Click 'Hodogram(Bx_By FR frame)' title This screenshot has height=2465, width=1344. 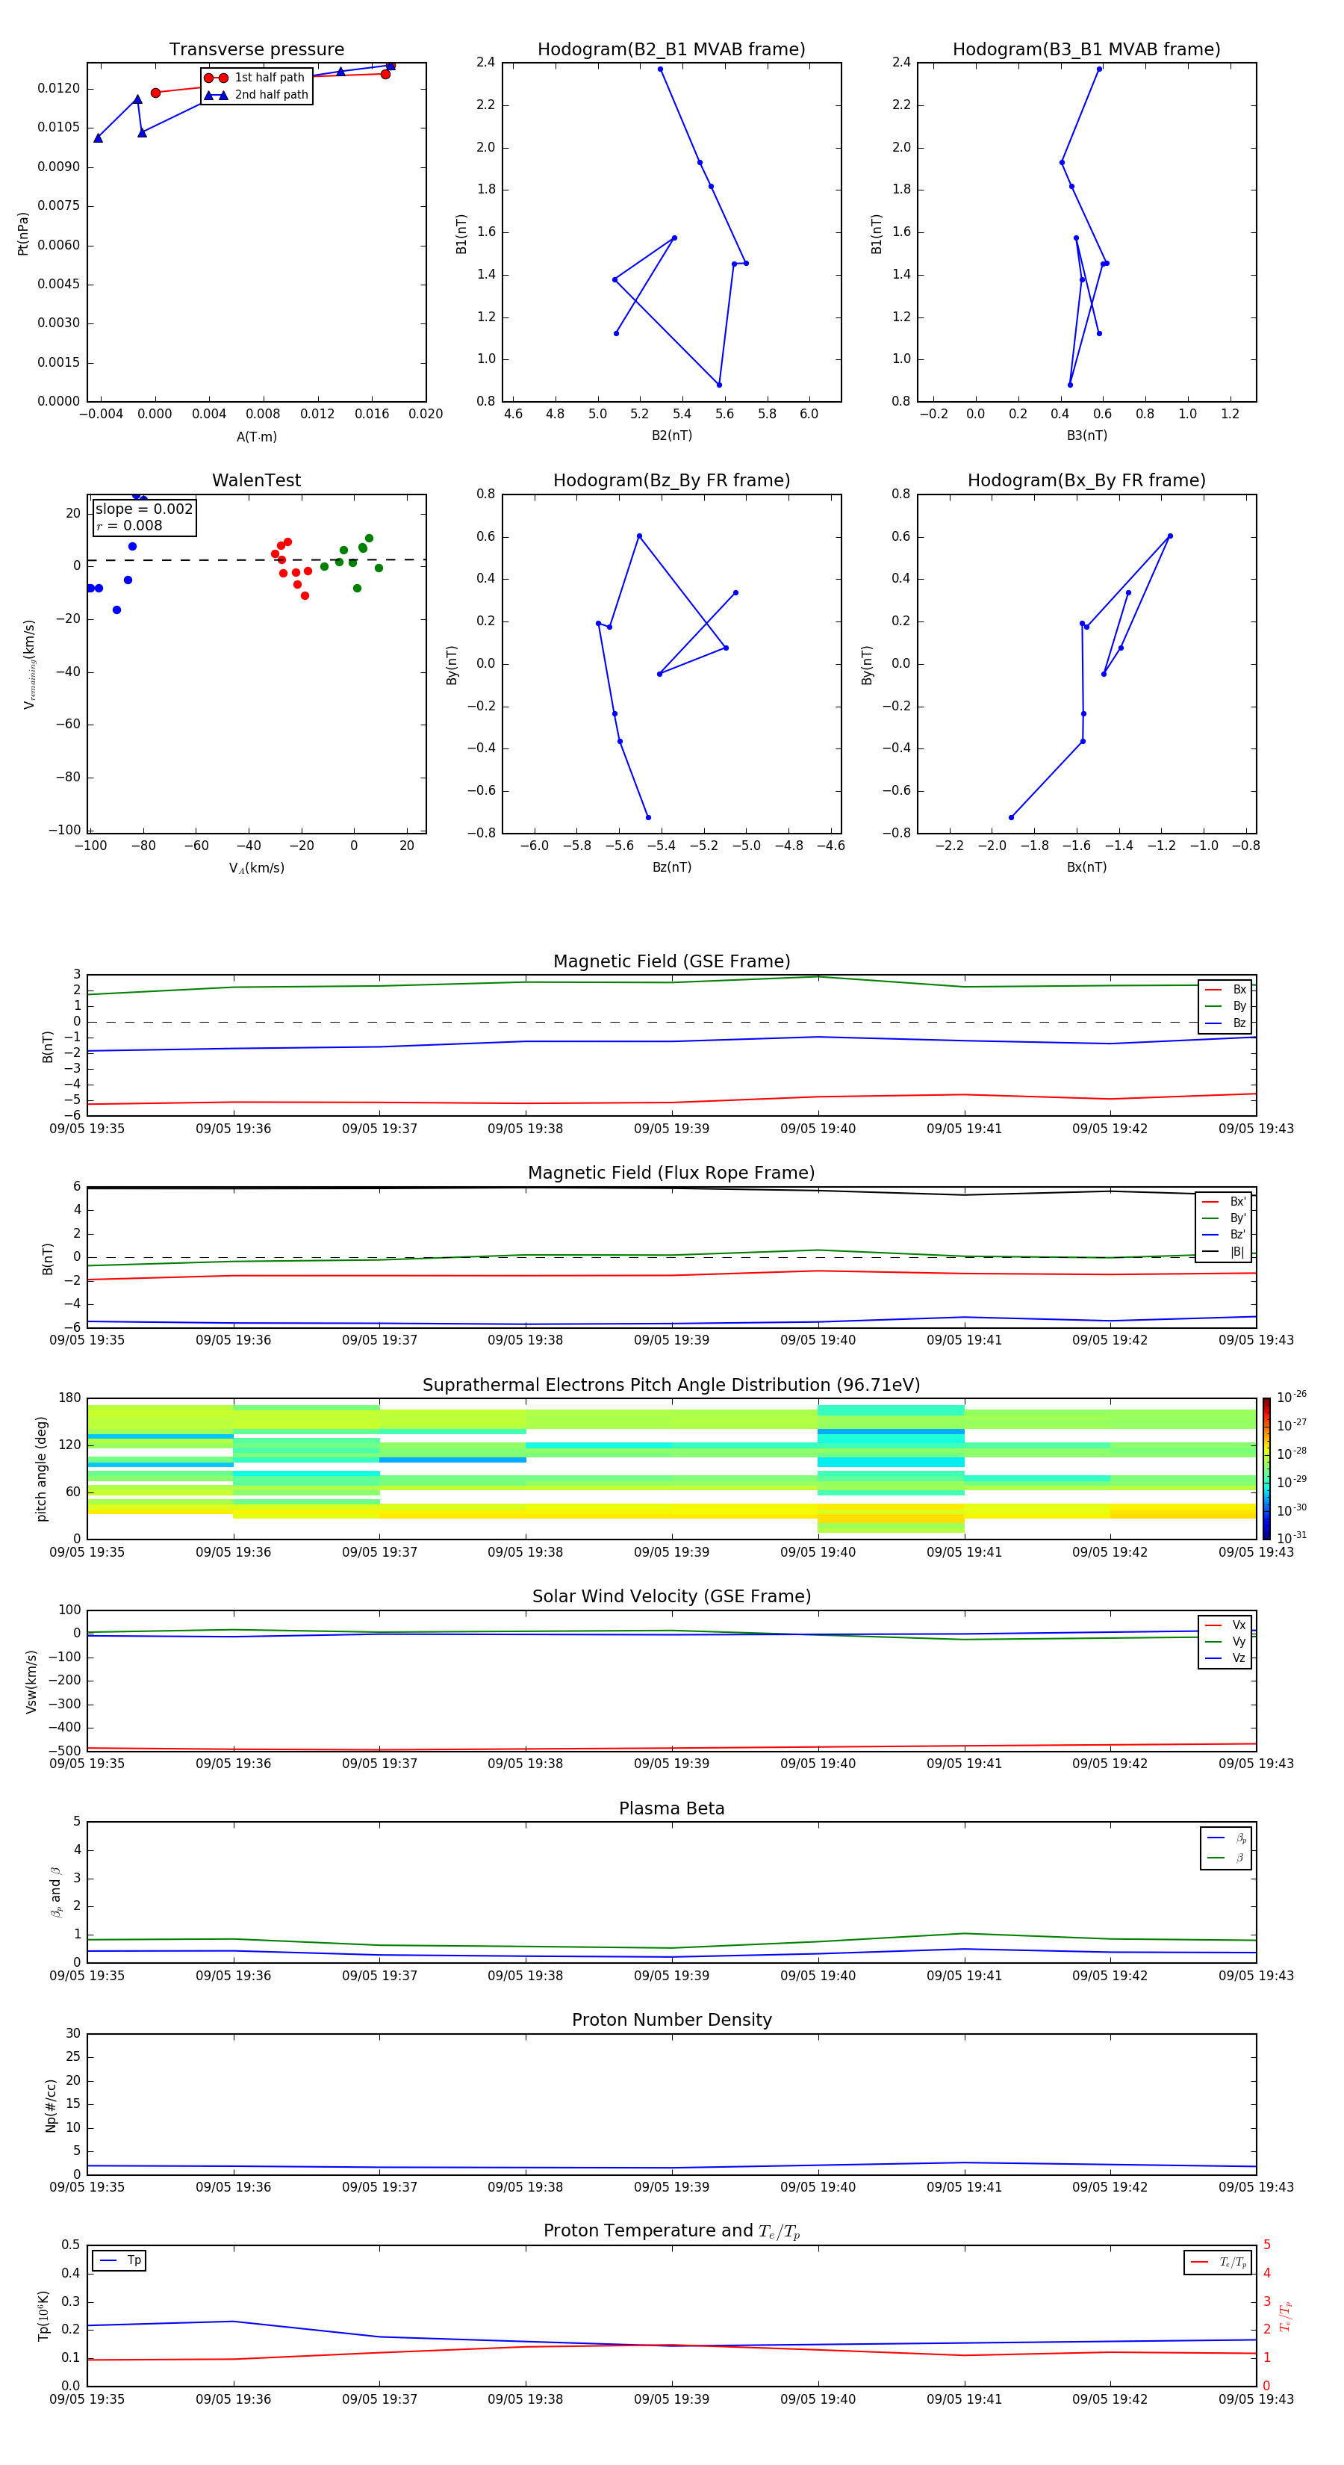[1086, 480]
